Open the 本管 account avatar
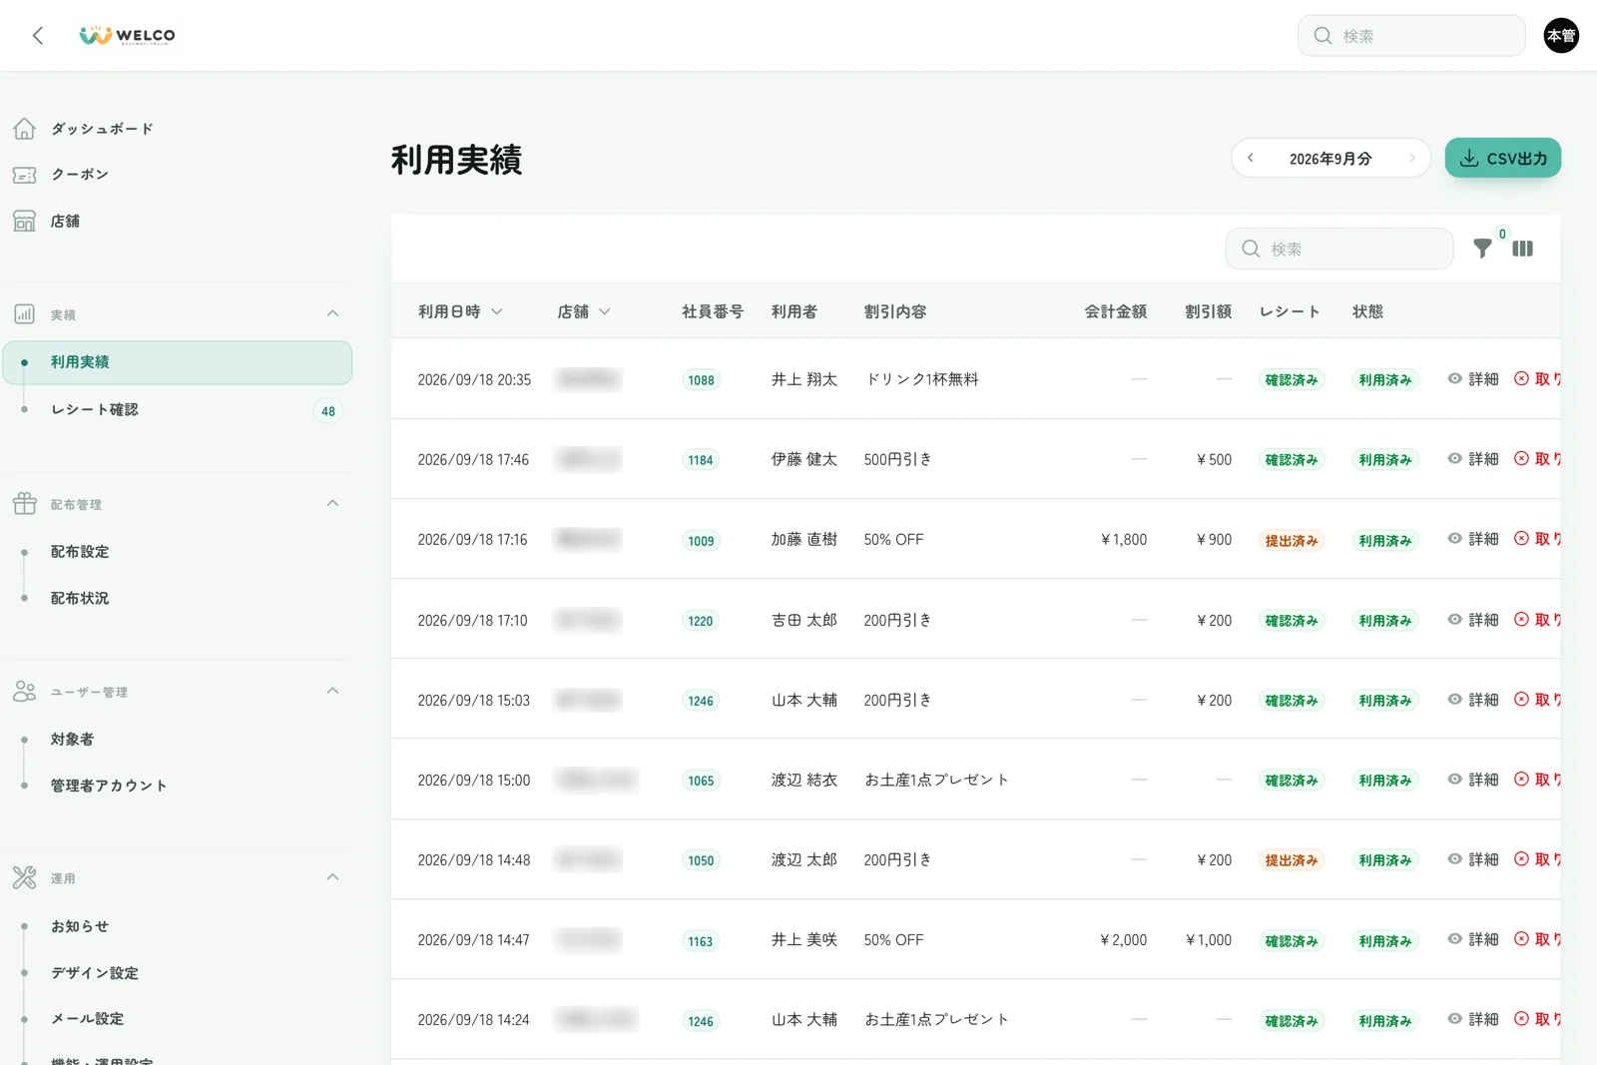This screenshot has height=1065, width=1597. point(1561,36)
